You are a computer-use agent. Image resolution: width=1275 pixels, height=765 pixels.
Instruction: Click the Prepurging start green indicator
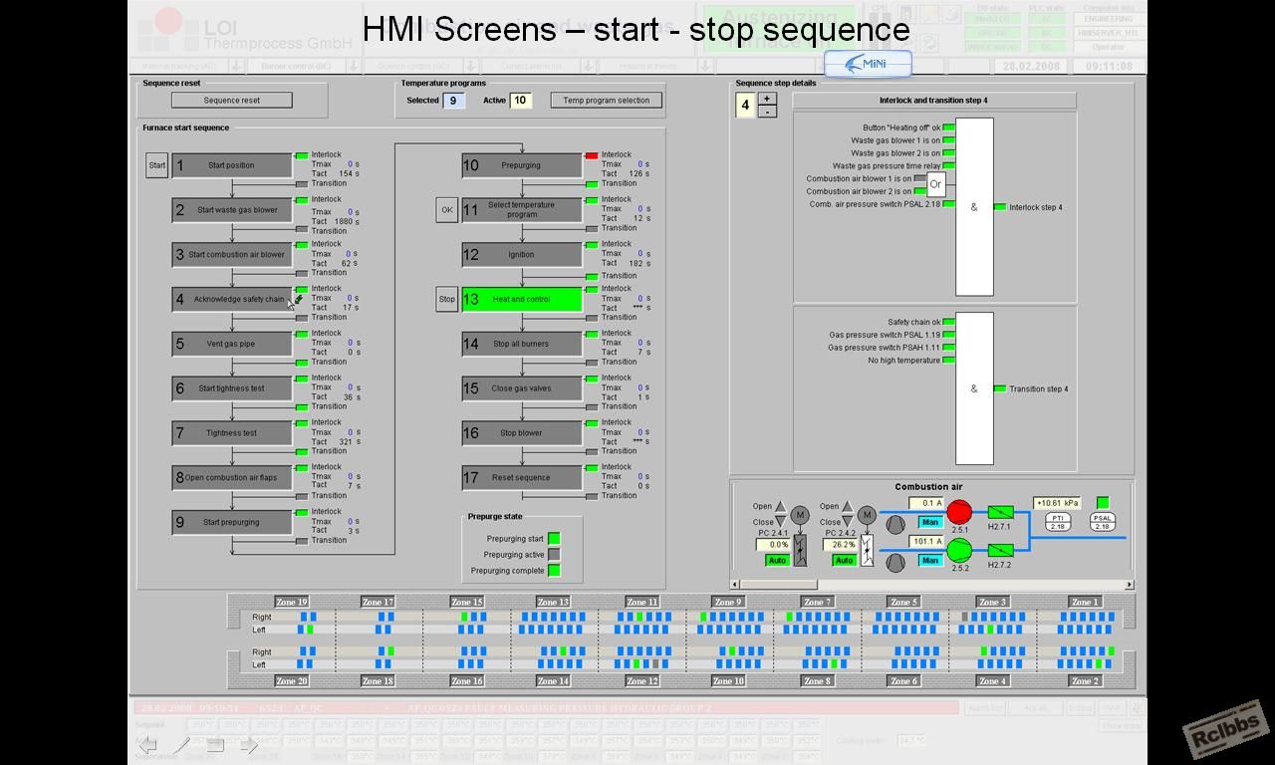coord(554,539)
